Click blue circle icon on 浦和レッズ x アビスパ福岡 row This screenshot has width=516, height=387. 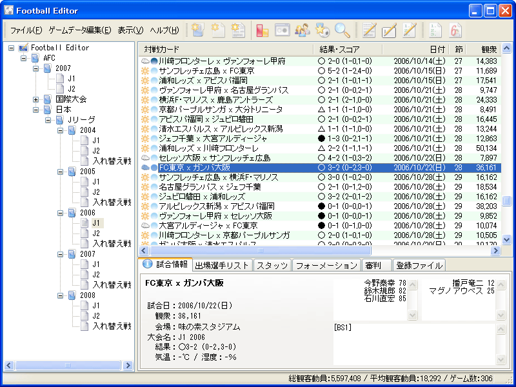point(154,81)
